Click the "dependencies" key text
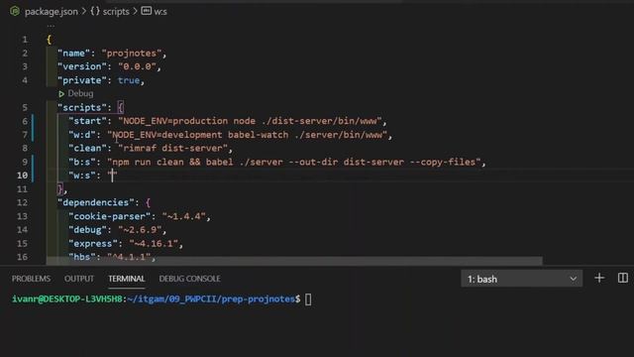The width and height of the screenshot is (634, 357). (x=96, y=202)
